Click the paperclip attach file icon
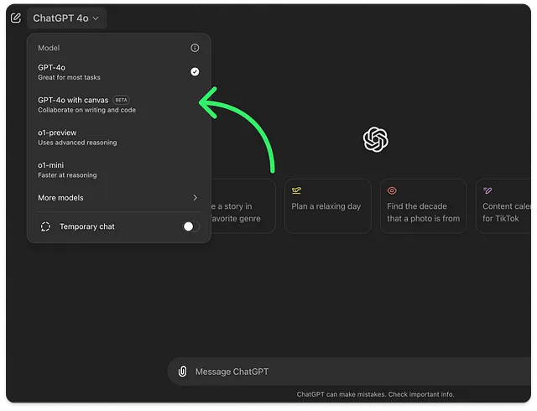 183,372
